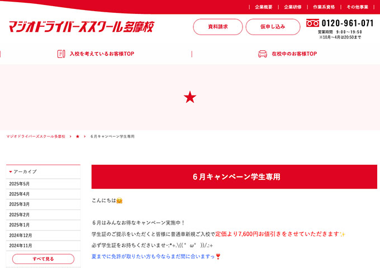
Task: Click the text 必ず学生証をお持ちくださいませ
Action: (129, 245)
